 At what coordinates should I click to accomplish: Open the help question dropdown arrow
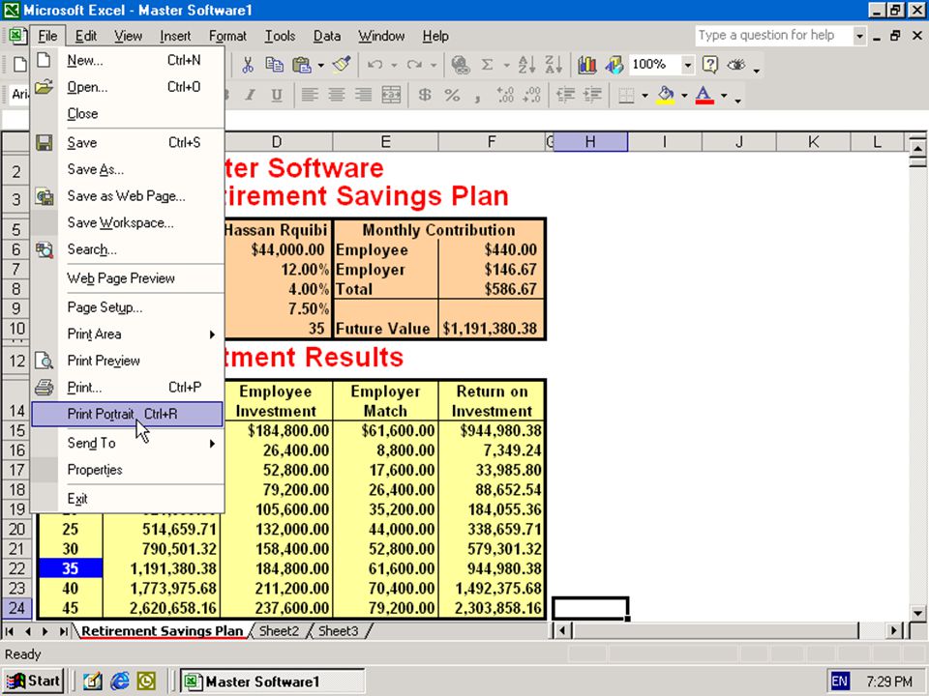[x=859, y=36]
